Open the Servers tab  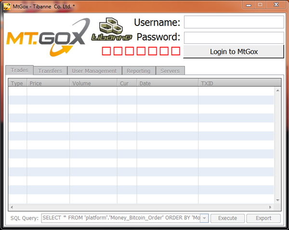[170, 71]
